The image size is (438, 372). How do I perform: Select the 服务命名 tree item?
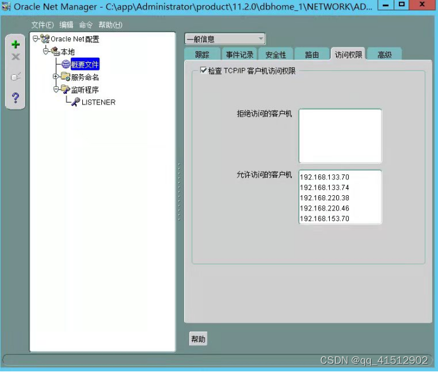(x=85, y=77)
